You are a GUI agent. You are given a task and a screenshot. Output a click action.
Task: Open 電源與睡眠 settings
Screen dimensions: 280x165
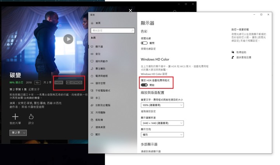[x=101, y=76]
